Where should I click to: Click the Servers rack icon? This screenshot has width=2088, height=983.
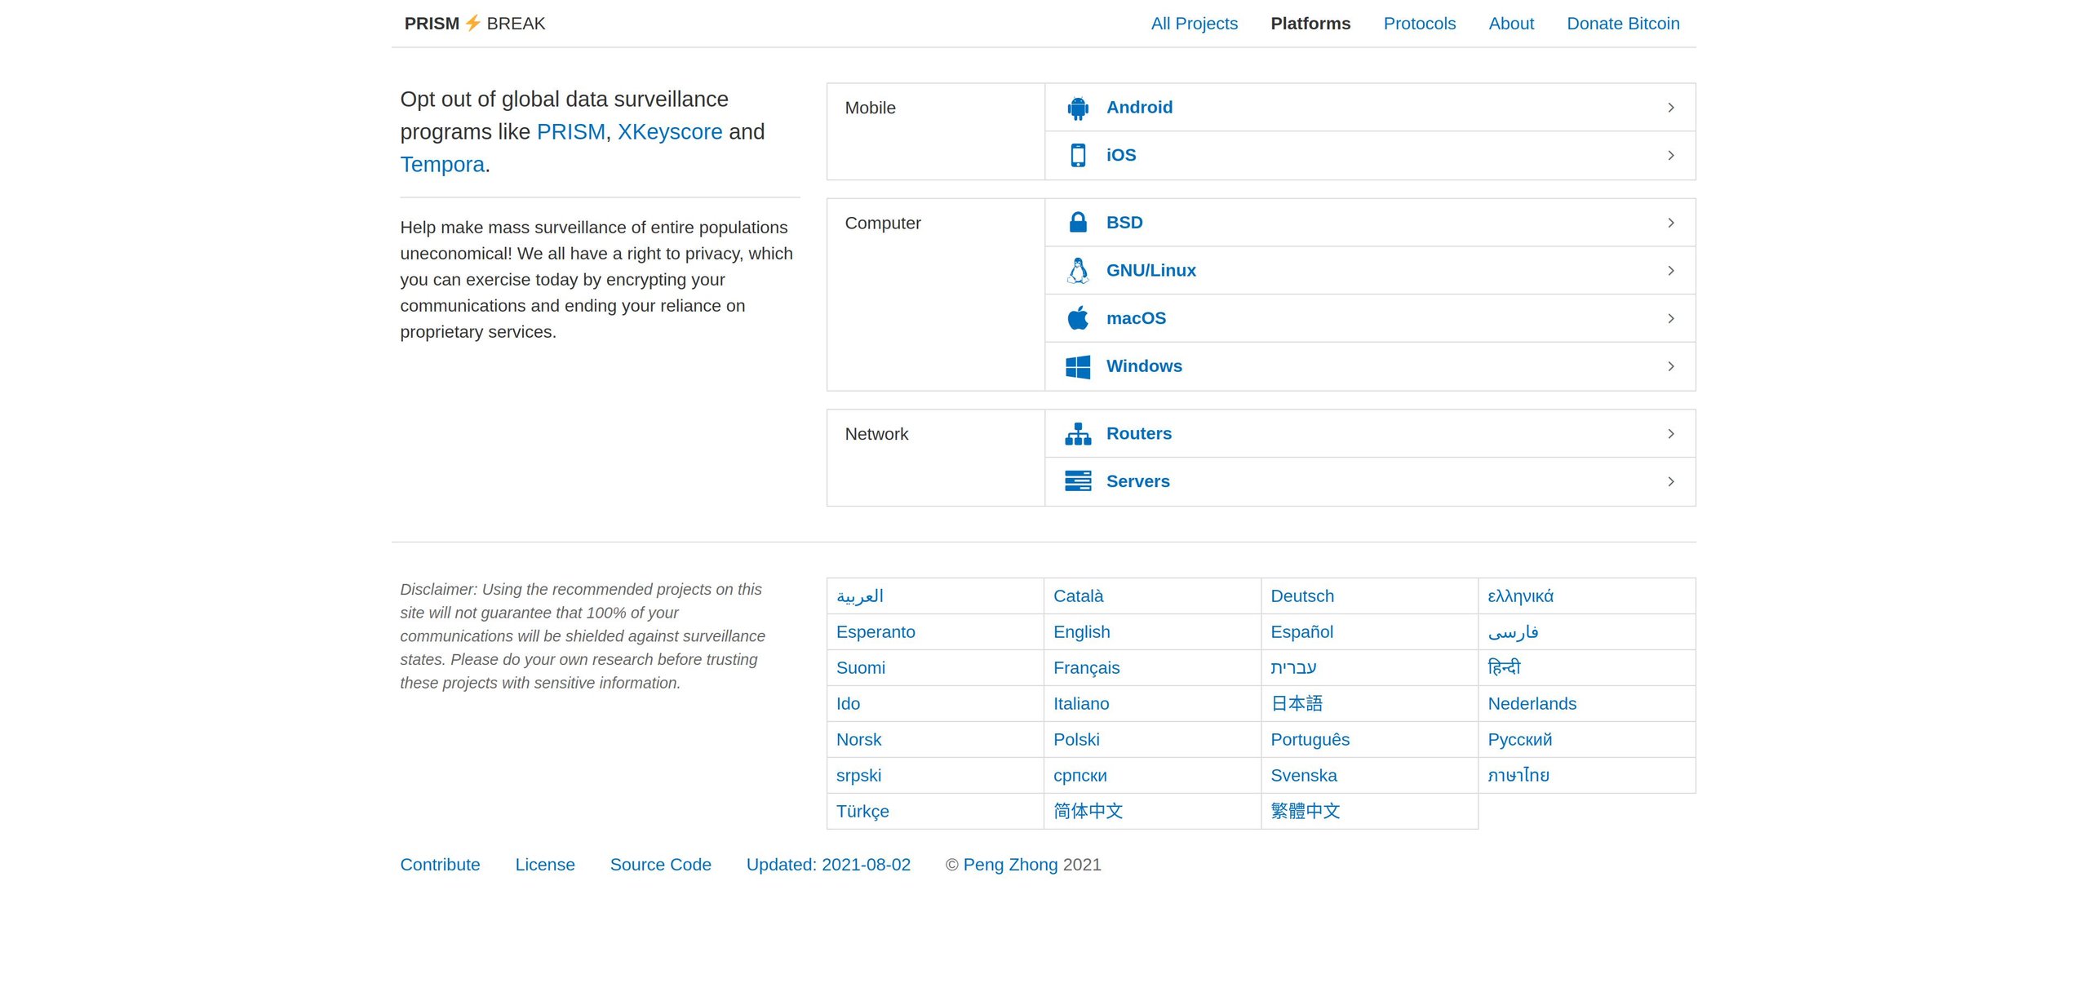[1077, 481]
